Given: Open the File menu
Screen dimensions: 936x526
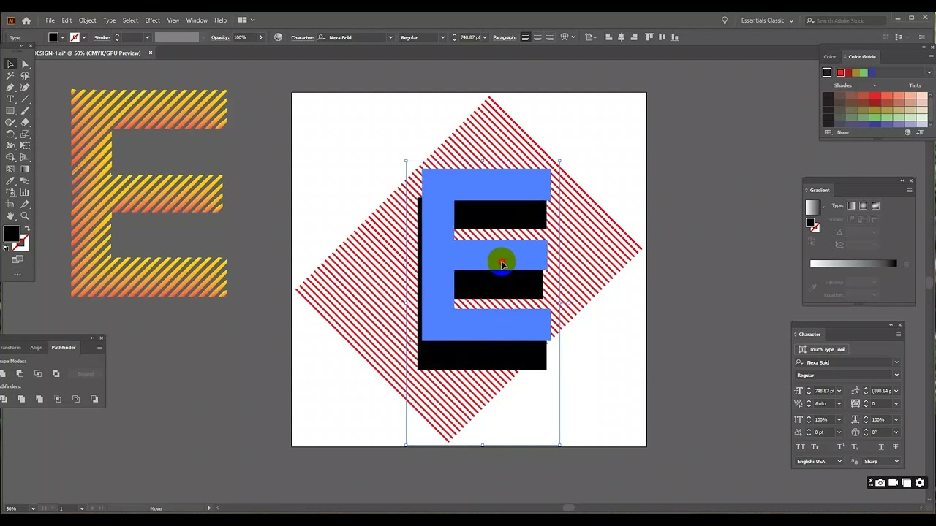Looking at the screenshot, I should click(50, 20).
